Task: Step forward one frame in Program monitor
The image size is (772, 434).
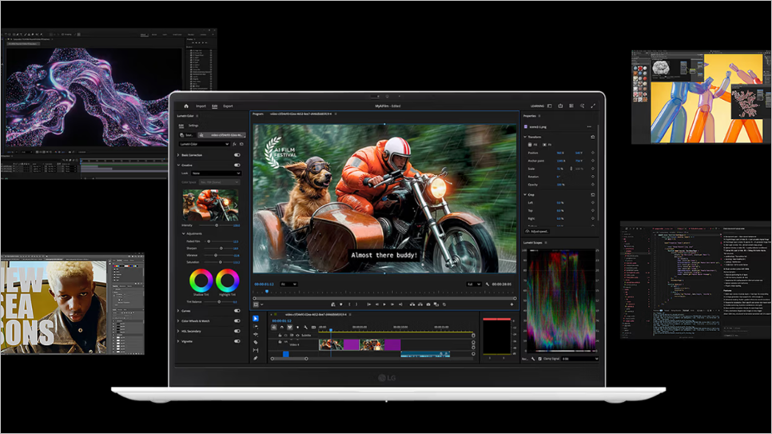Action: click(x=392, y=305)
